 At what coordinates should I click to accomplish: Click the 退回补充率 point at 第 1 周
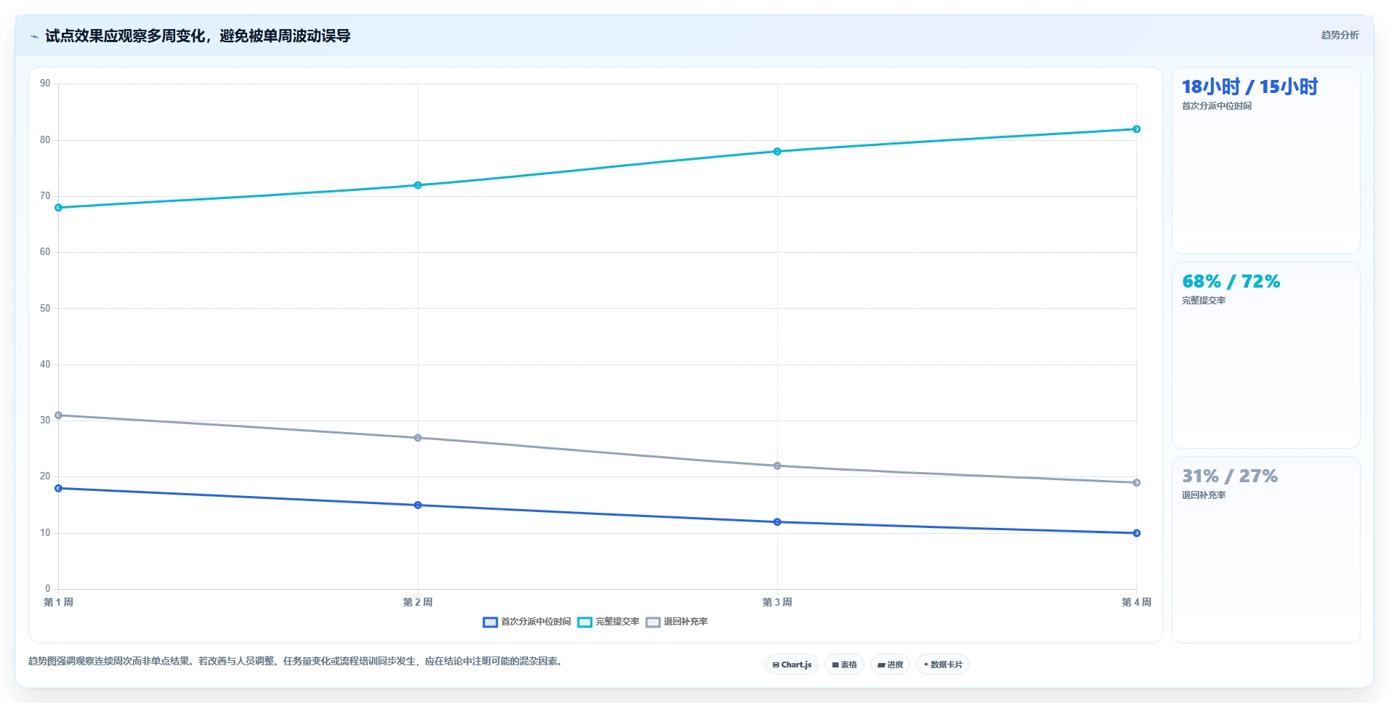(x=59, y=415)
